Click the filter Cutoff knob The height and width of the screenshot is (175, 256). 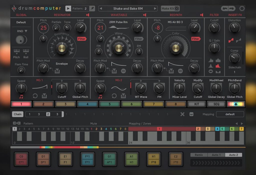click(214, 27)
